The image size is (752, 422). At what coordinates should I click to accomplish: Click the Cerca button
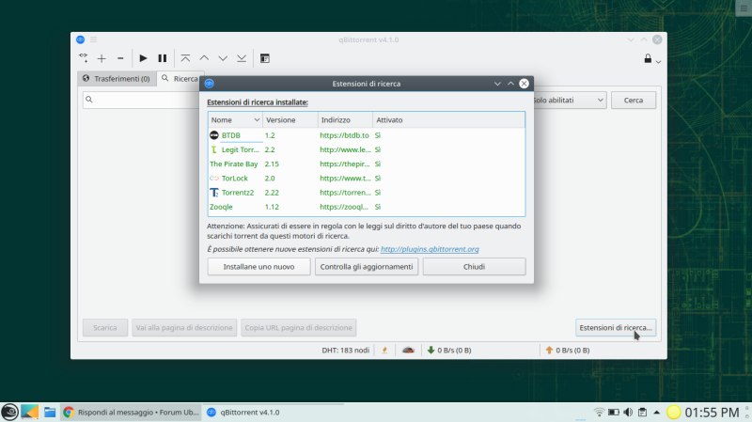click(x=633, y=101)
